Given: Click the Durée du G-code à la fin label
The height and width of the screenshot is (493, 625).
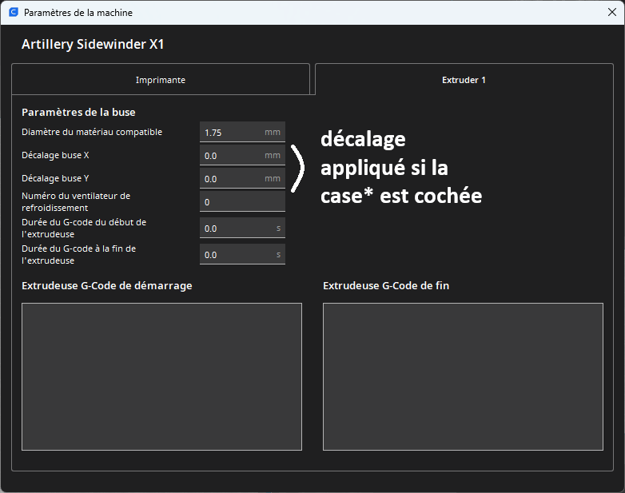Looking at the screenshot, I should [x=78, y=254].
